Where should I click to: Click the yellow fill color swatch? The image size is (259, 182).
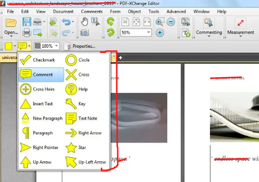(x=9, y=46)
